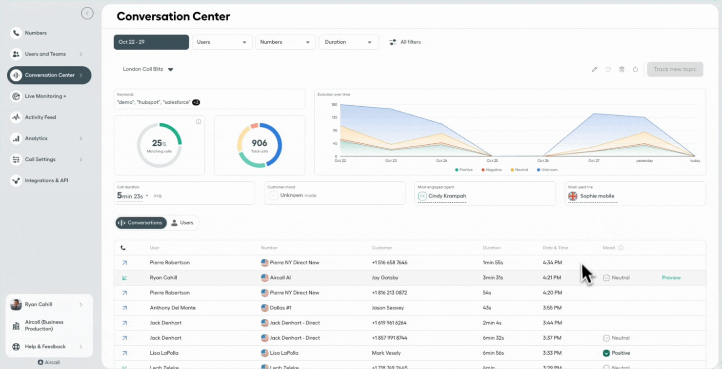This screenshot has width=722, height=369.
Task: Click the Activity Feed sidebar icon
Action: click(x=16, y=117)
